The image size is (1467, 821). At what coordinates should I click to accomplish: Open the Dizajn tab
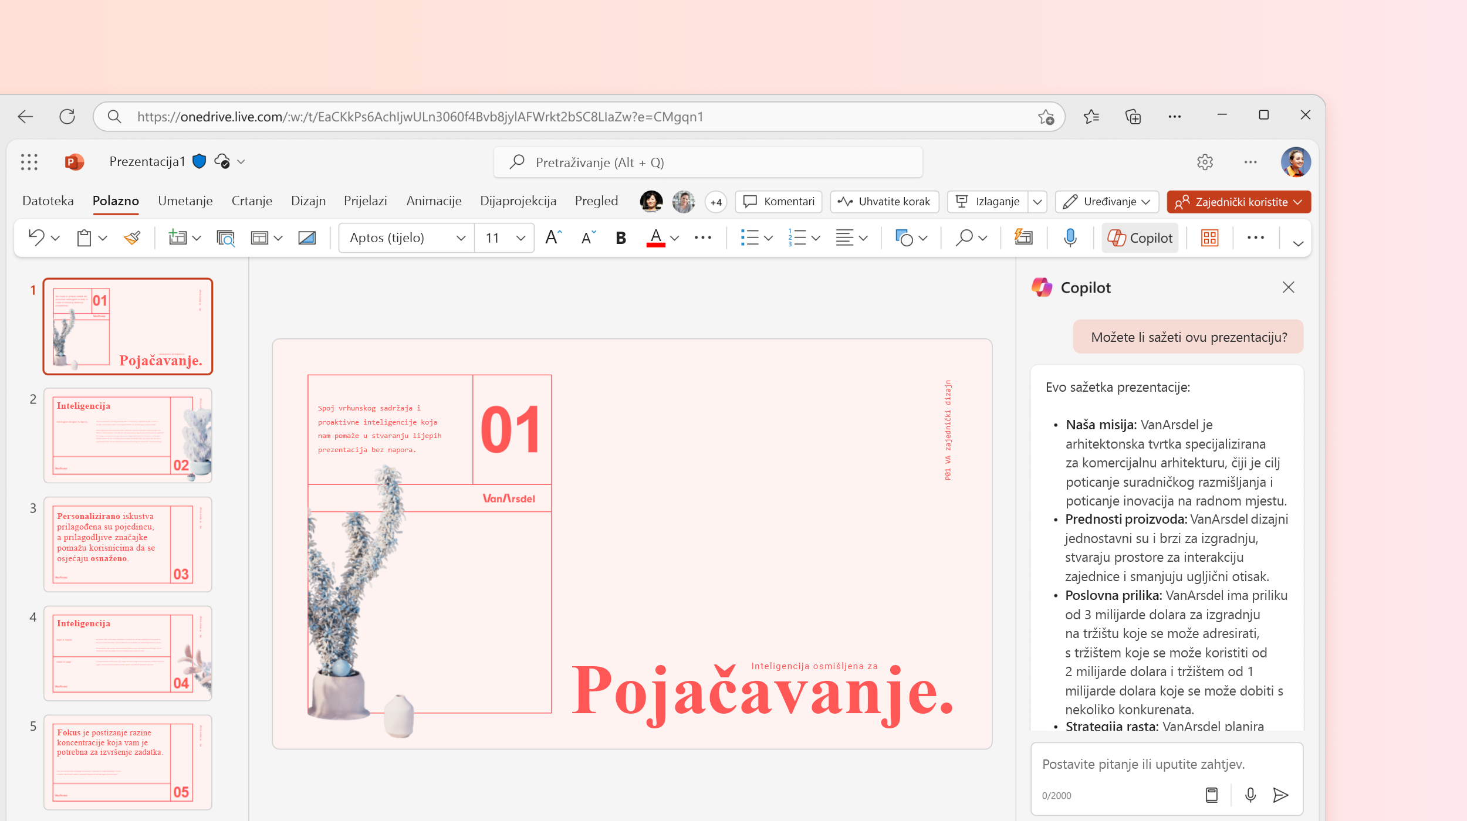tap(308, 201)
